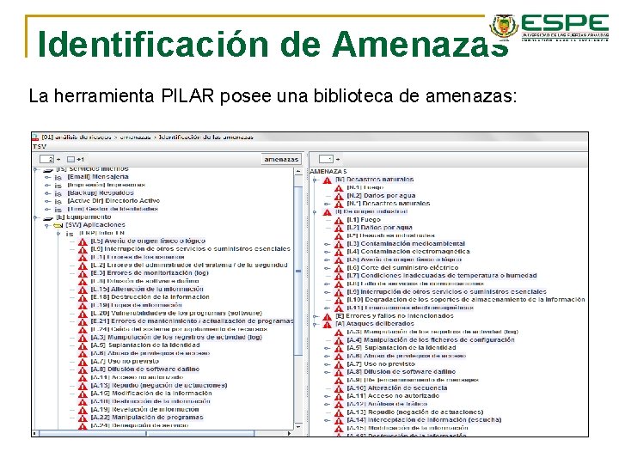Collapse the [SW] Aplicaciones tree node
The width and height of the screenshot is (619, 464).
pyautogui.click(x=47, y=225)
